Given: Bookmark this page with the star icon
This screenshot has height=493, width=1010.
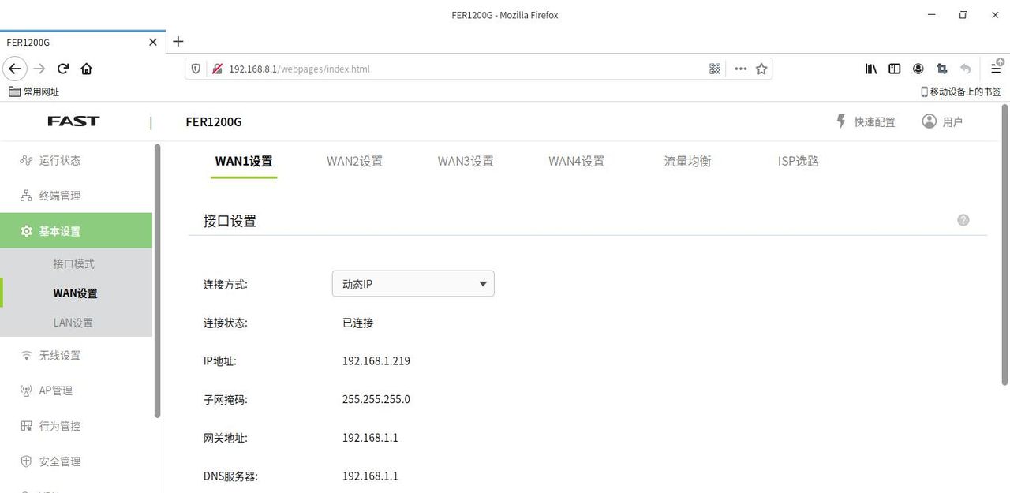Looking at the screenshot, I should click(761, 69).
